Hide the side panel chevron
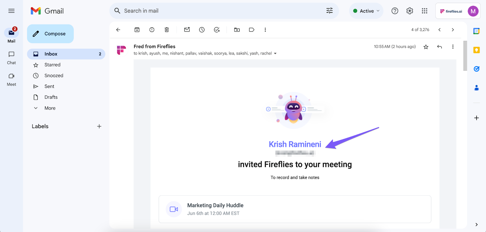The image size is (486, 232). click(x=477, y=225)
